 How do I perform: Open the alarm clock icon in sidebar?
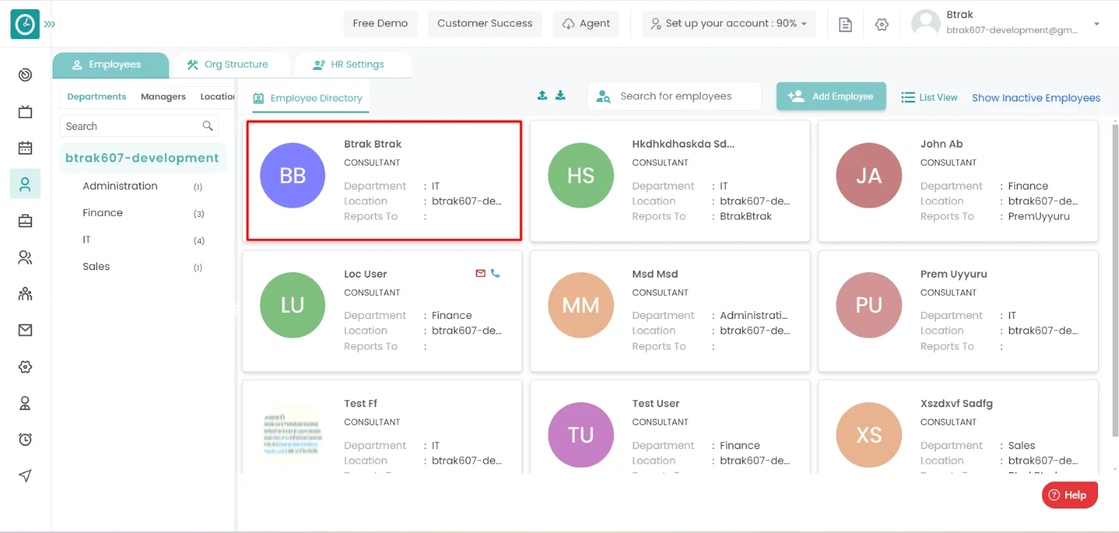tap(25, 439)
